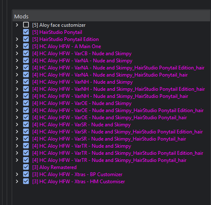This screenshot has height=205, width=211.
Task: Uncheck VarTR - Nude and Skimpy checkbox
Action: pos(26,146)
